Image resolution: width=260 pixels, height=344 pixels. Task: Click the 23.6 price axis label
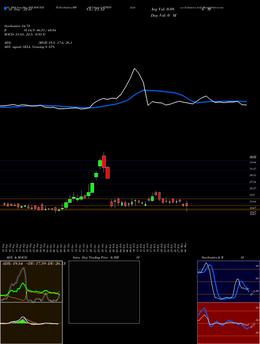tap(252, 195)
